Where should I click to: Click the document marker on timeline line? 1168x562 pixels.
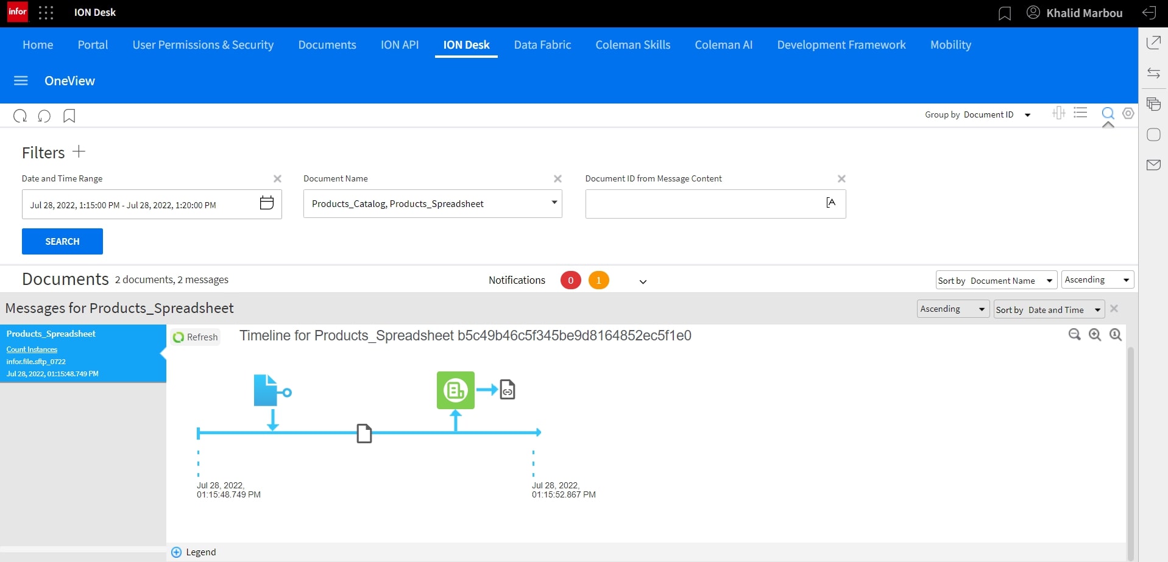(364, 433)
